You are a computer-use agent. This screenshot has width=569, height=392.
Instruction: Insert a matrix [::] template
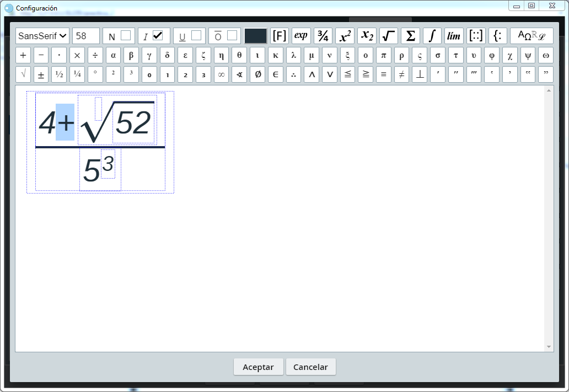pos(476,36)
